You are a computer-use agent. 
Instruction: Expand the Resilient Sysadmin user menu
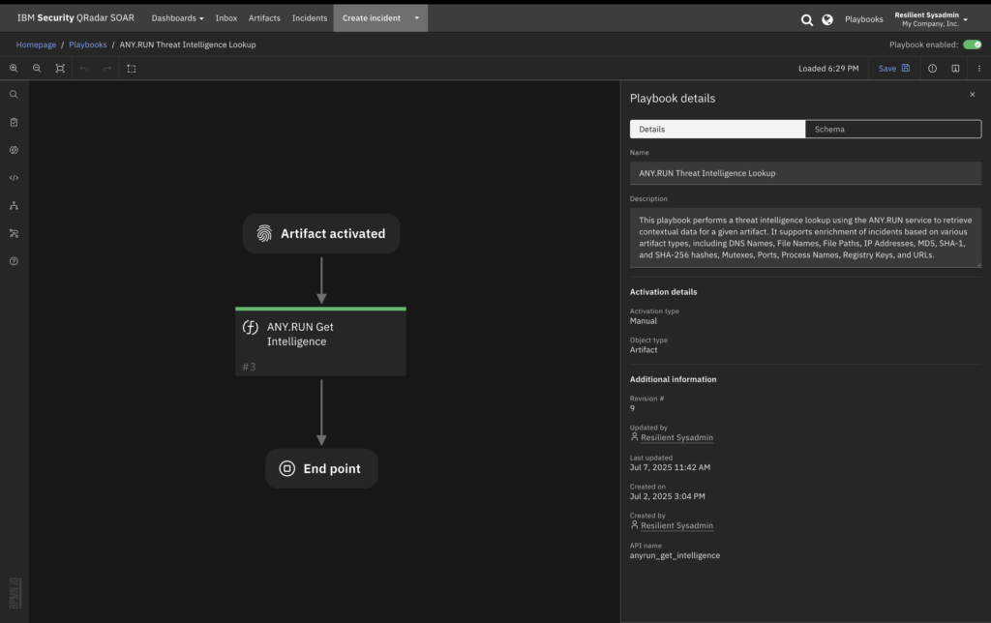(930, 18)
